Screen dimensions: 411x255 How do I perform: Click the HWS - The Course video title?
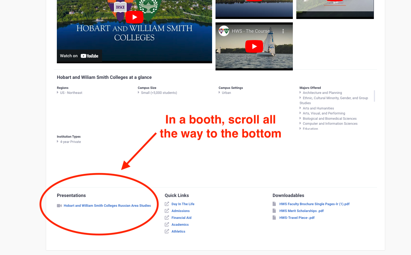pyautogui.click(x=253, y=31)
